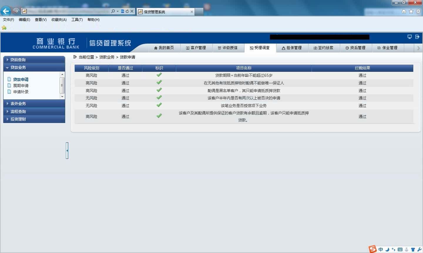Click the 项目名称 column header

point(244,68)
